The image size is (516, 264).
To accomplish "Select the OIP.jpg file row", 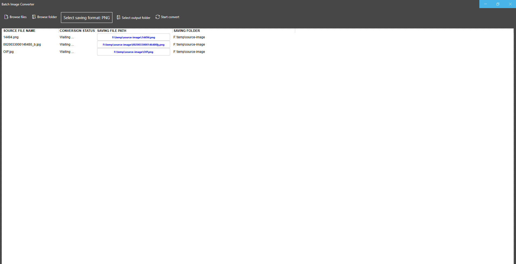I will pyautogui.click(x=8, y=52).
